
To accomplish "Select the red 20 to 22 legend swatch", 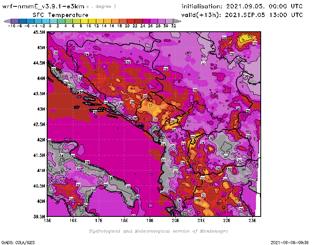I will coord(131,21).
